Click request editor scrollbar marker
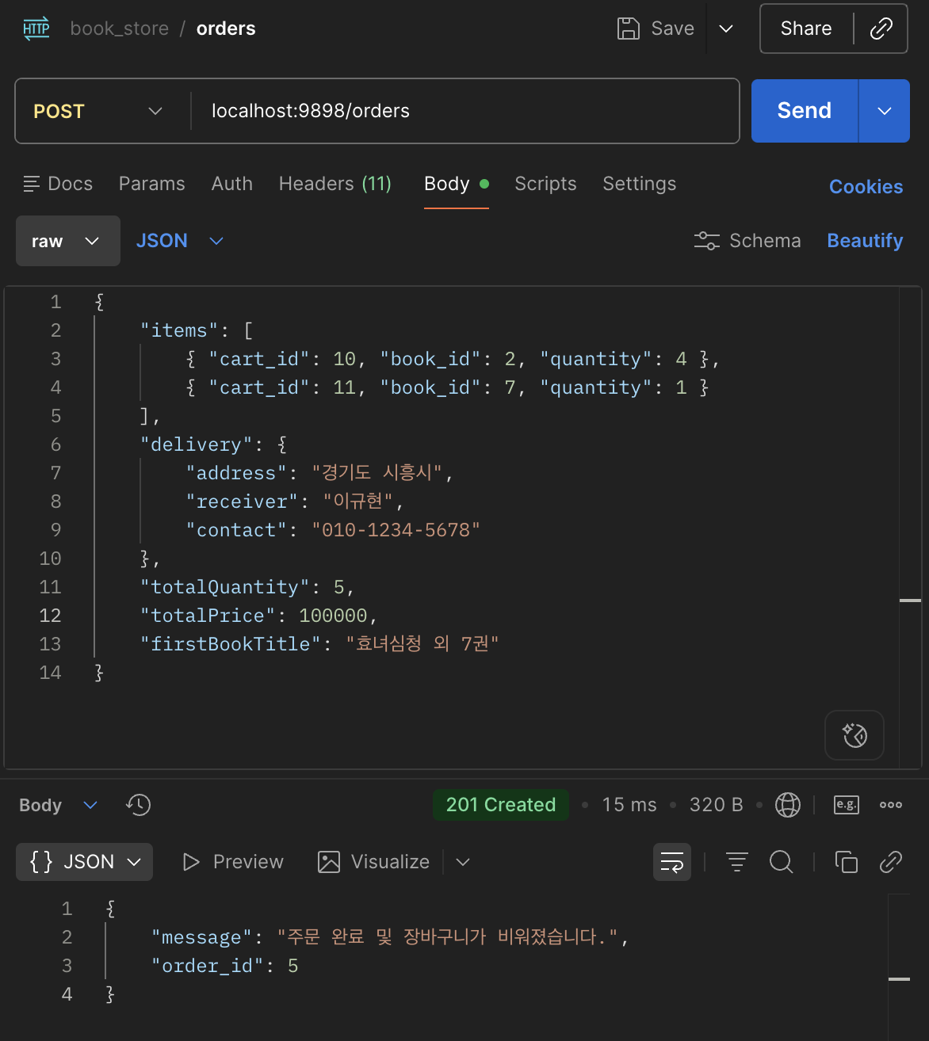Viewport: 929px width, 1041px height. [x=911, y=601]
